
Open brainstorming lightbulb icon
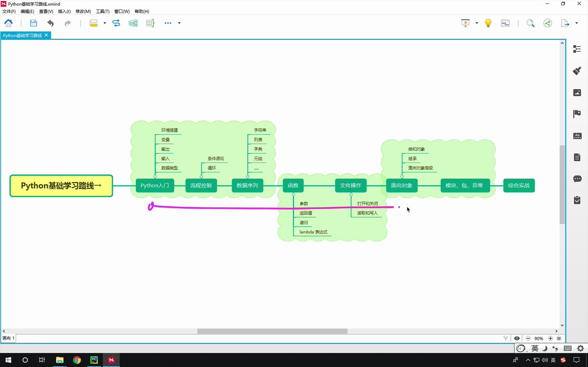pyautogui.click(x=488, y=23)
